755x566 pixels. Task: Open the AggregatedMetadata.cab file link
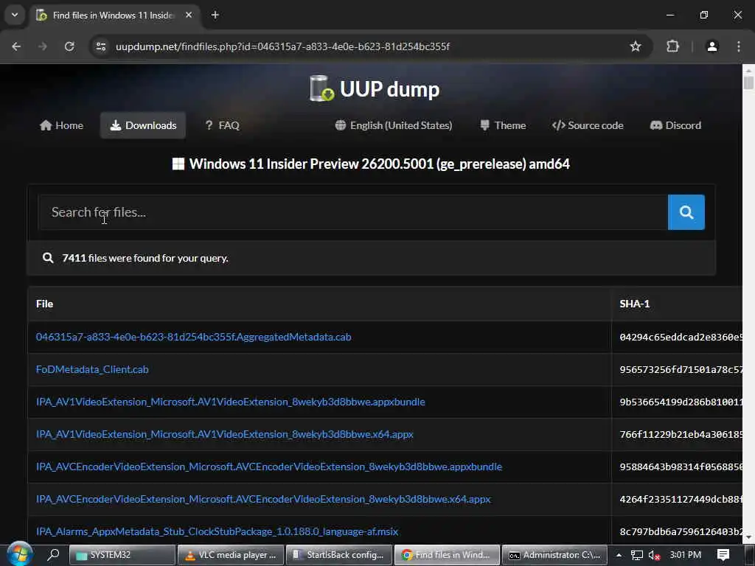click(194, 337)
